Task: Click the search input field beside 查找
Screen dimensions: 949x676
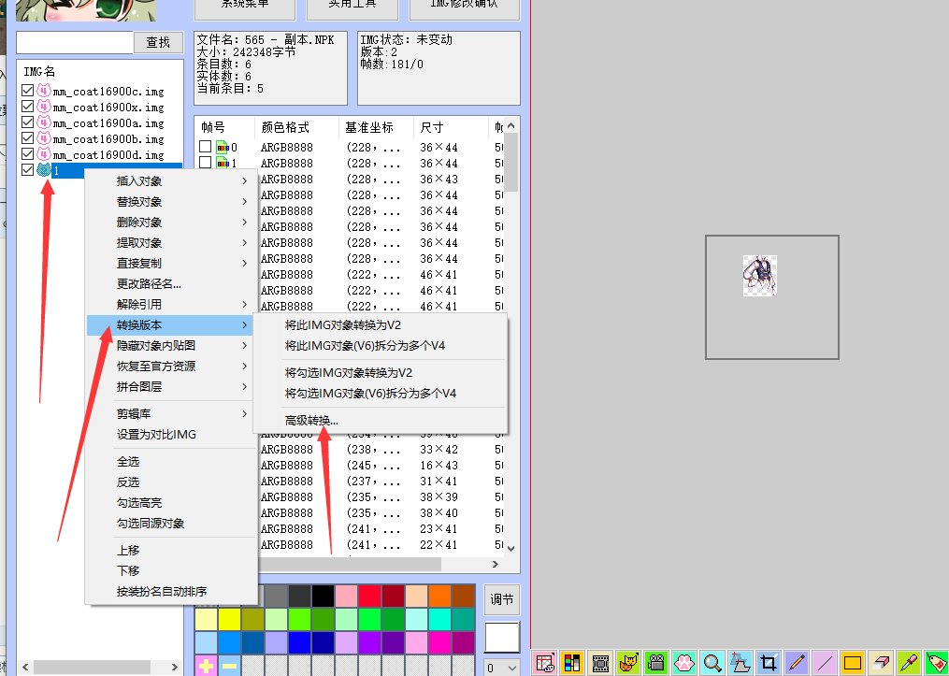Action: pos(75,43)
